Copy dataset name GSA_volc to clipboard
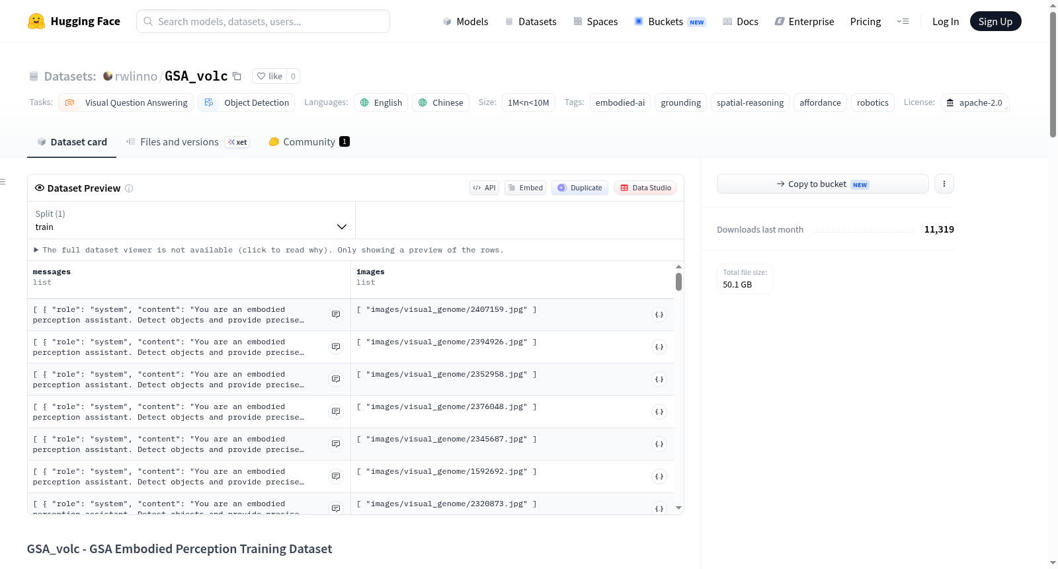The height and width of the screenshot is (569, 1058). [237, 76]
